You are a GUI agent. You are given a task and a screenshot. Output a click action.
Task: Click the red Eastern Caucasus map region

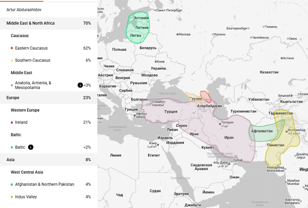pyautogui.click(x=206, y=96)
